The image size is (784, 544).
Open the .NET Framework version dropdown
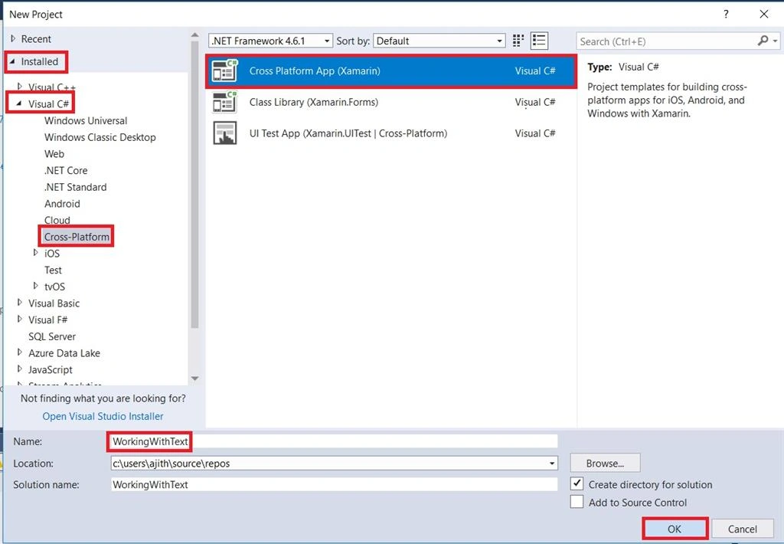270,41
